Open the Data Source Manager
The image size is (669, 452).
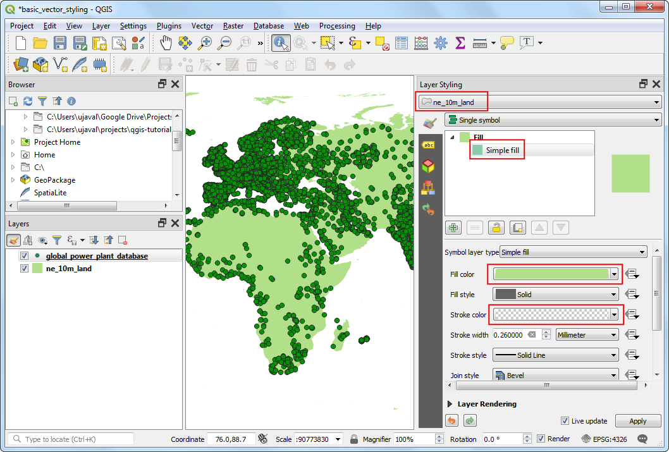20,63
